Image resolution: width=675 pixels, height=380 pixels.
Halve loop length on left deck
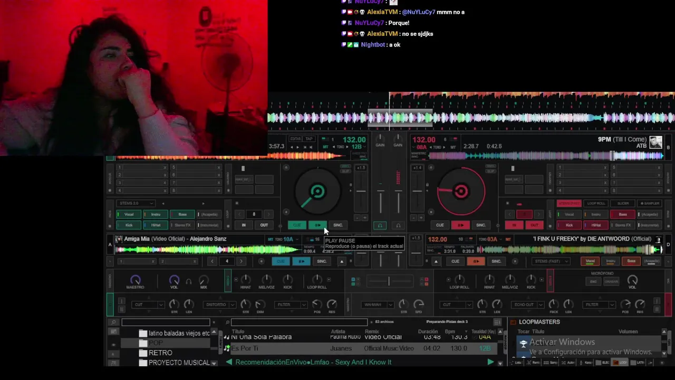click(240, 214)
